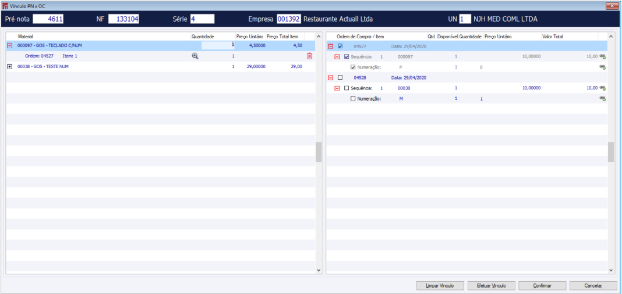Viewport: 622px width, 294px height.
Task: Click left panel scroll up arrow
Action: click(x=319, y=37)
